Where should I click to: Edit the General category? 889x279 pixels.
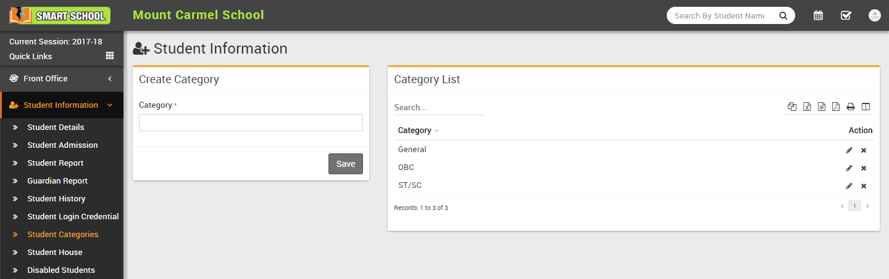click(849, 150)
